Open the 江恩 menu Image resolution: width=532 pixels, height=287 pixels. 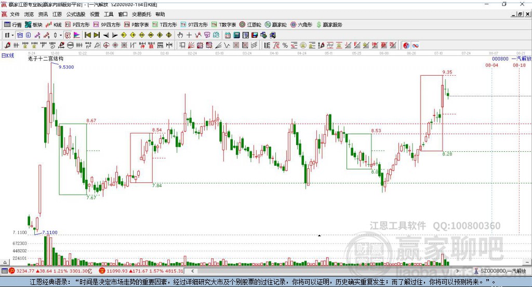point(57,14)
